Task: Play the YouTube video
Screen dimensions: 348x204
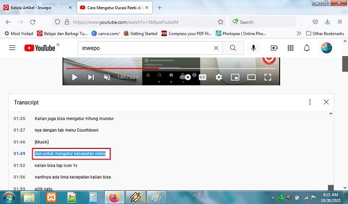Action: click(74, 77)
